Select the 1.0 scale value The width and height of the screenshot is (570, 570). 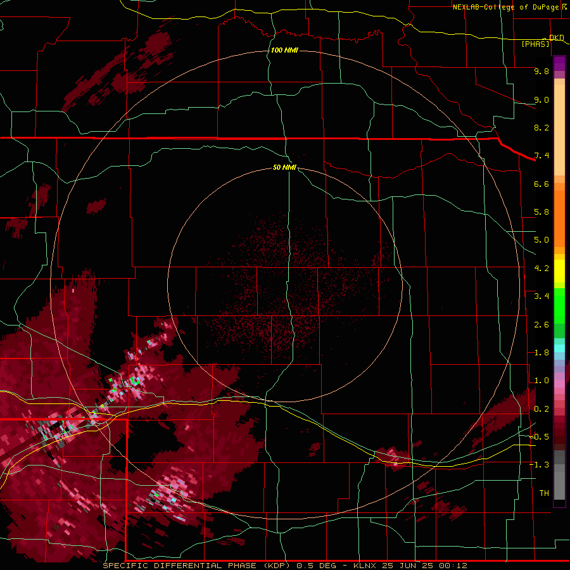point(541,381)
